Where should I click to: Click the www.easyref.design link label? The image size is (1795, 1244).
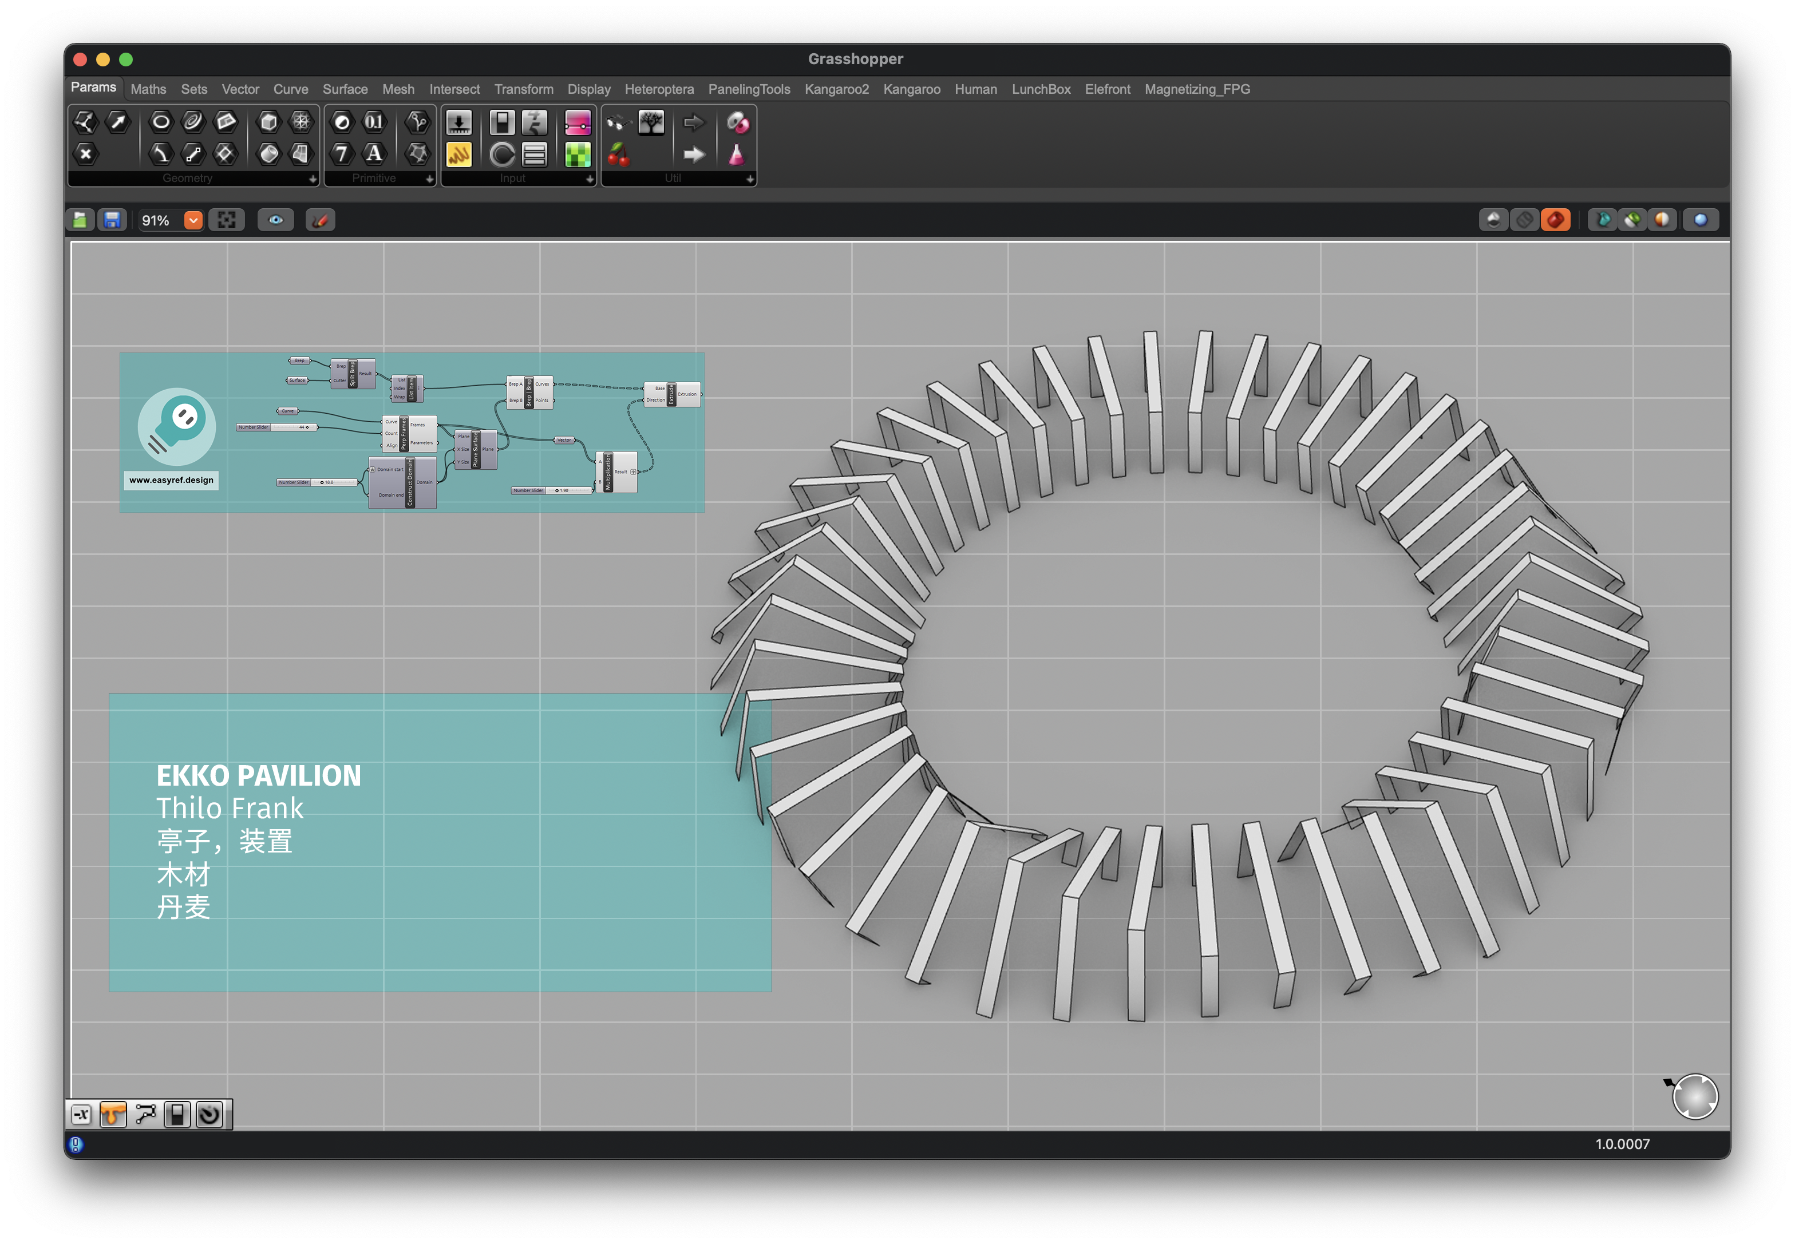[171, 480]
